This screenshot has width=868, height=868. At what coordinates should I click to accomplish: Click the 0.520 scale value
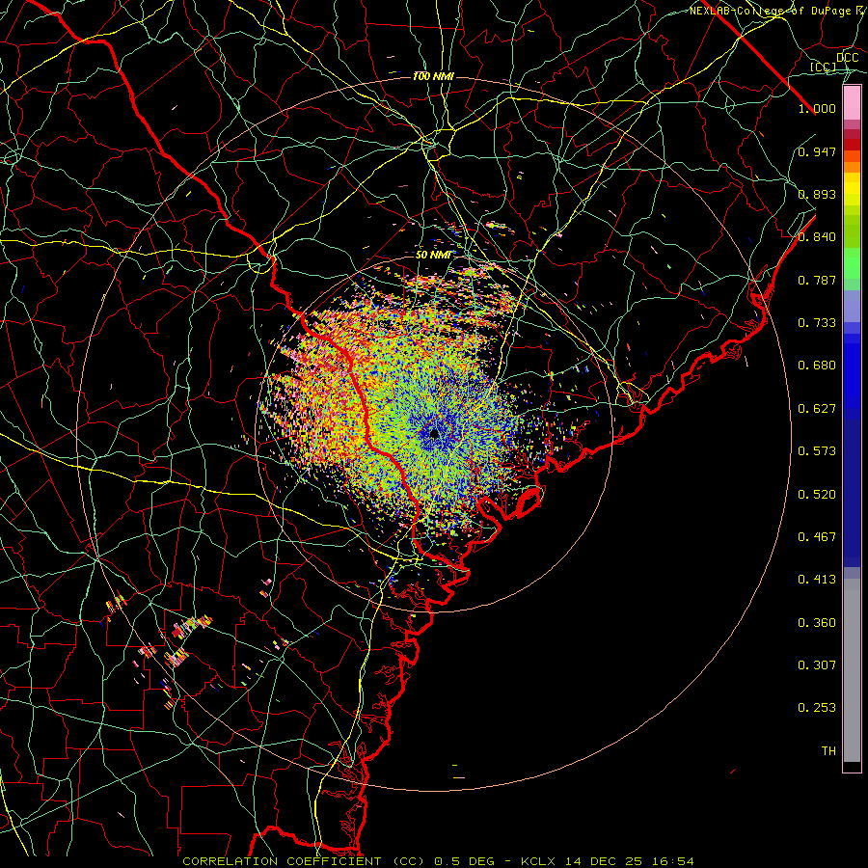pos(817,495)
